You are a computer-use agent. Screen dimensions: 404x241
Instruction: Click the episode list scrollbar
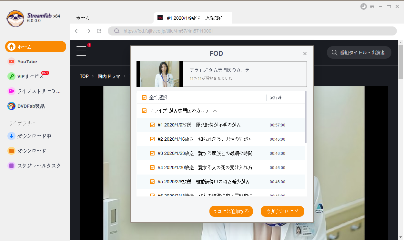coord(306,118)
